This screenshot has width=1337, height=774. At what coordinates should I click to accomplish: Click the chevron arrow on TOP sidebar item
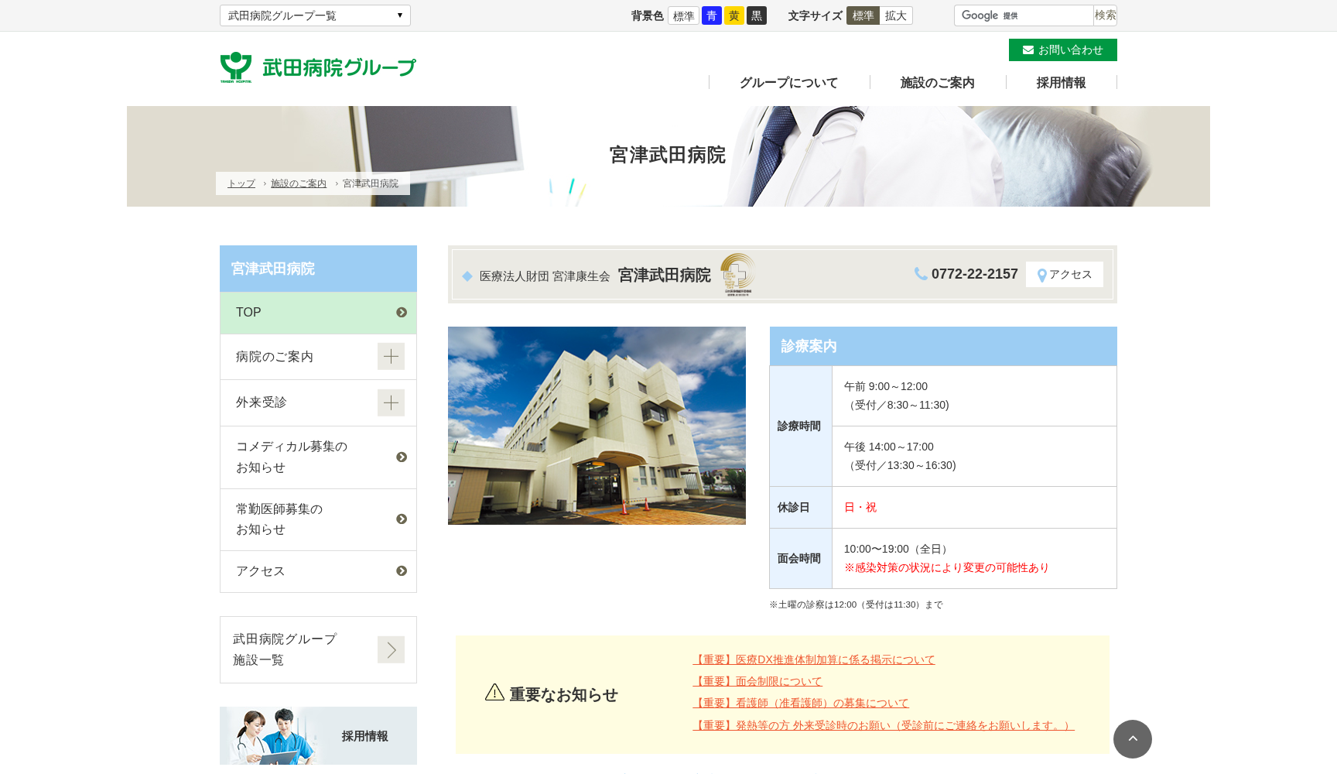tap(402, 313)
